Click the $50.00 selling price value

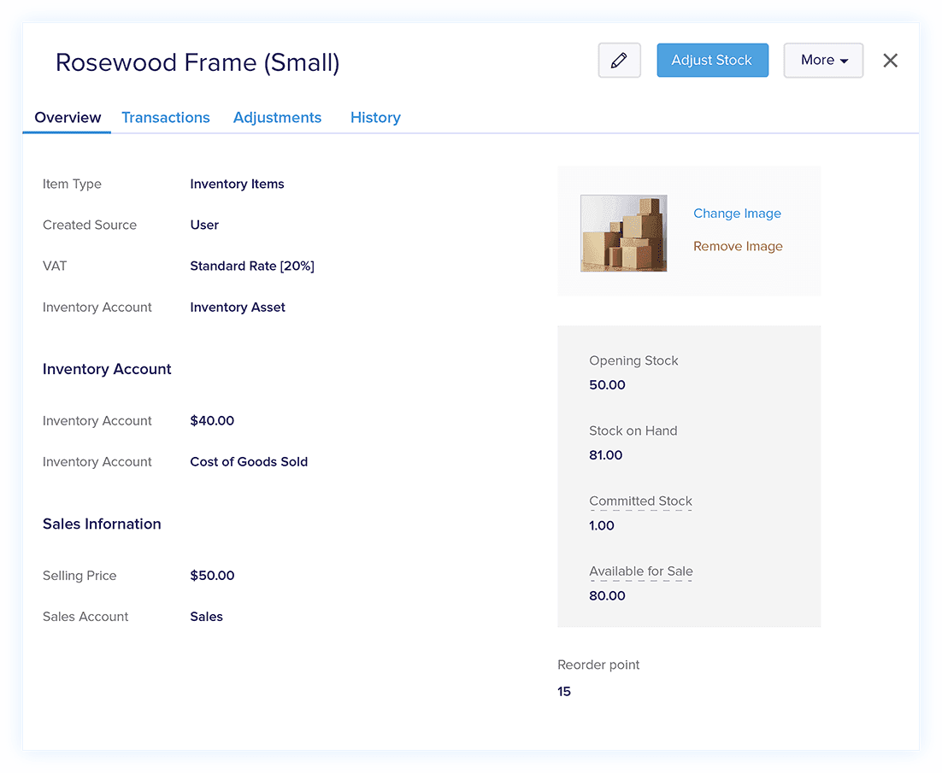pyautogui.click(x=212, y=576)
